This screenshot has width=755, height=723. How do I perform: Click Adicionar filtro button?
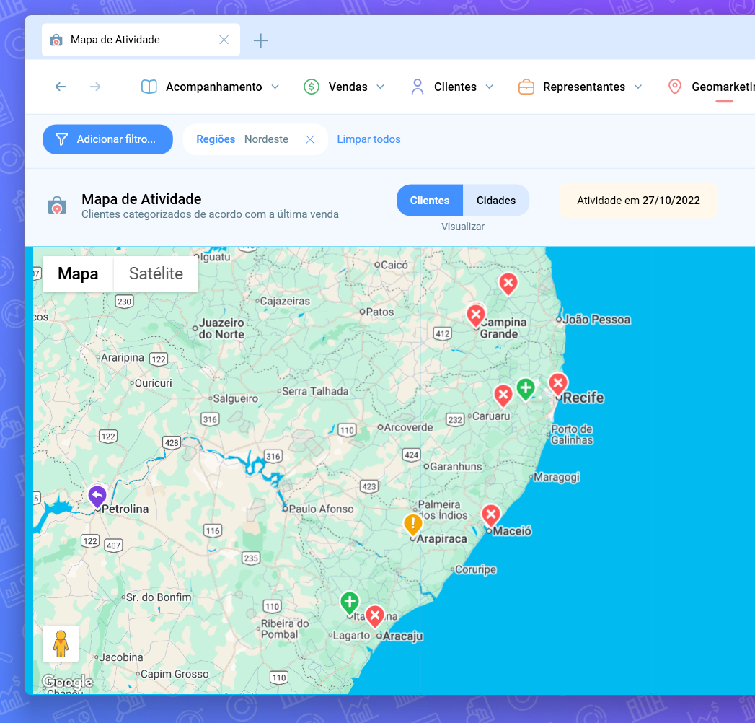click(x=108, y=140)
